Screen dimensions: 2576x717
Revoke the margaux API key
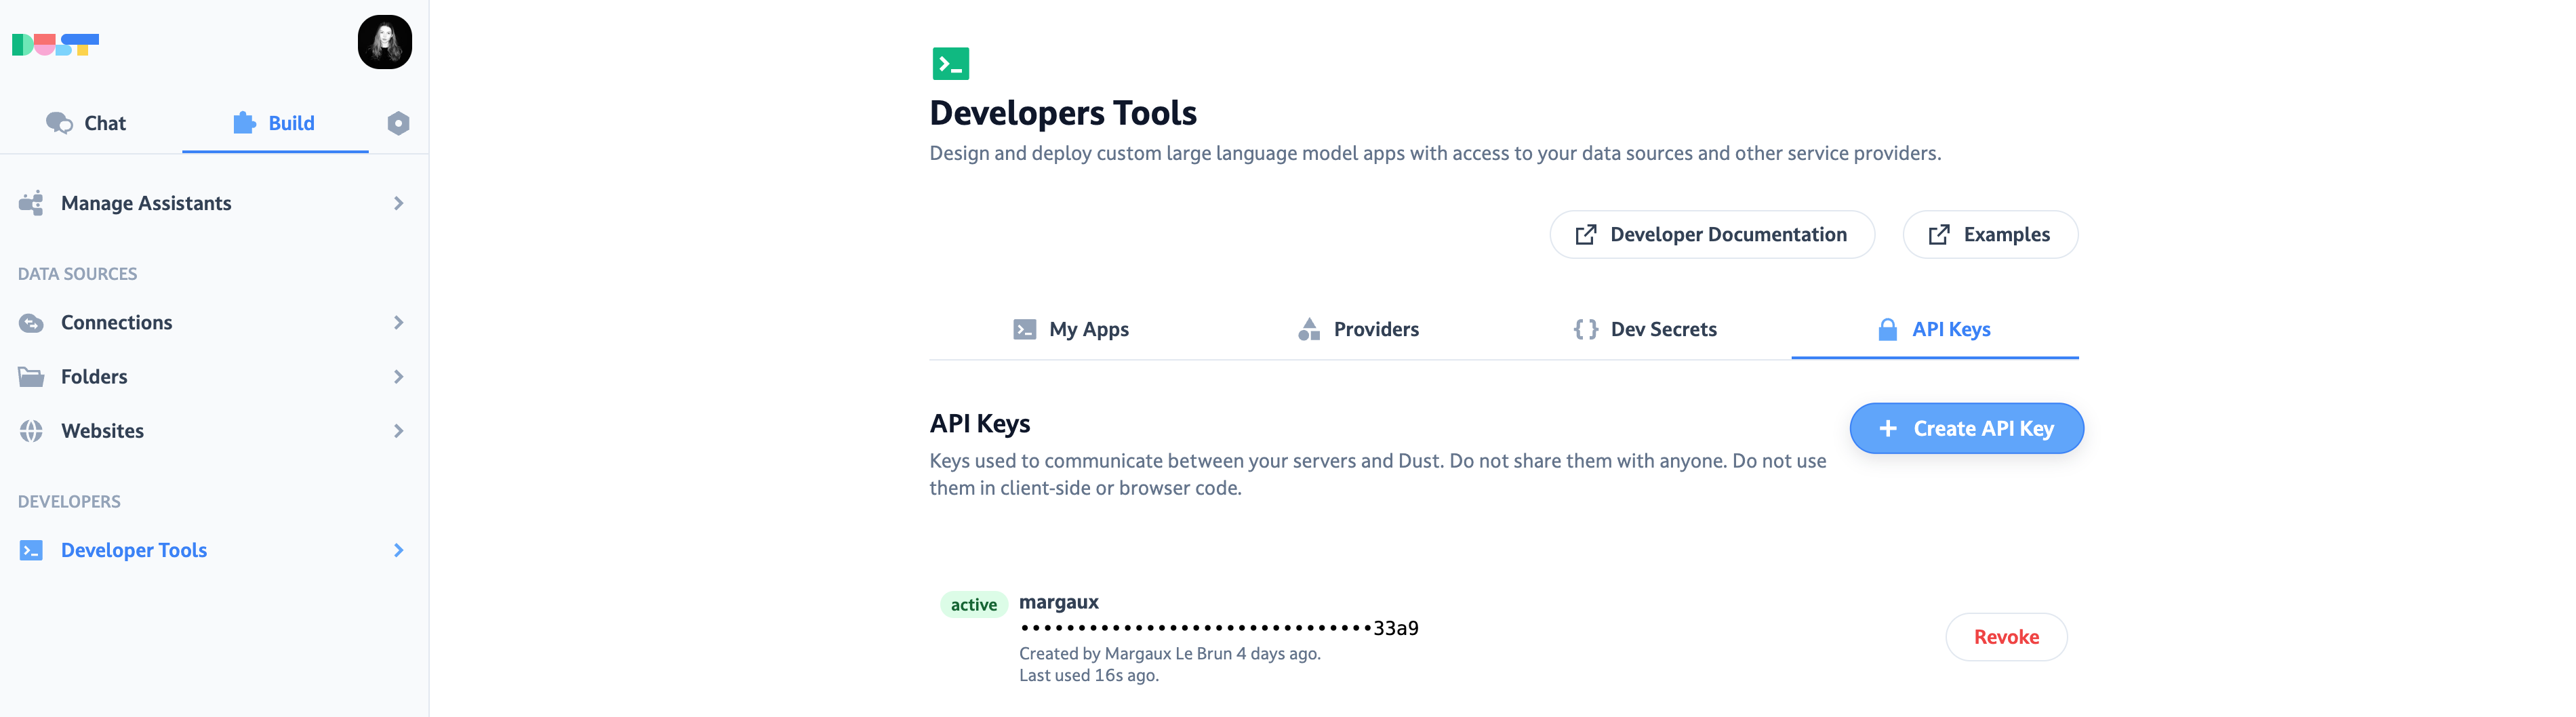pos(2006,638)
